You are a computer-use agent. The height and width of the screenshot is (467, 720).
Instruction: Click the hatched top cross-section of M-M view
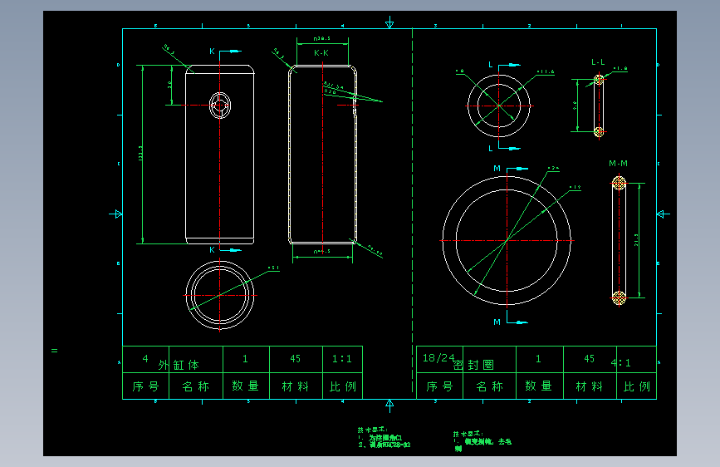click(x=619, y=184)
